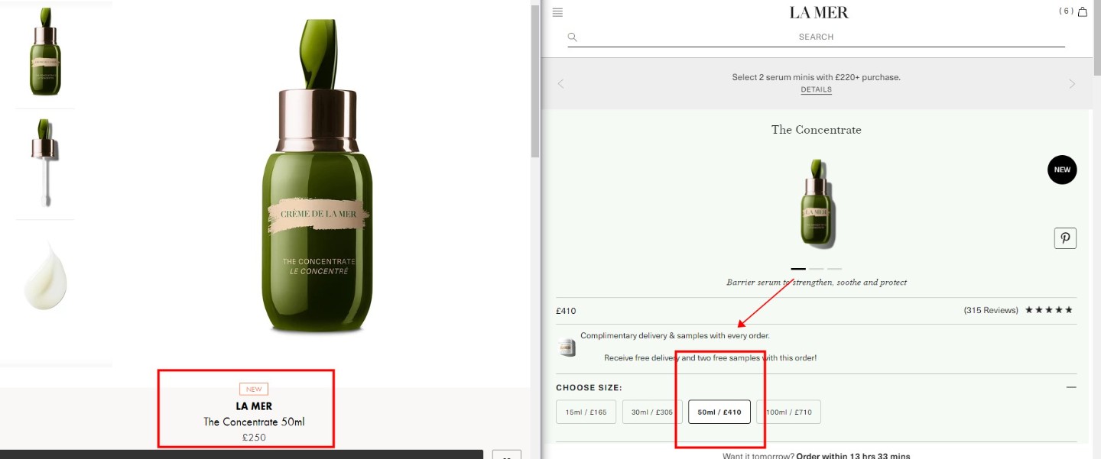Open the DETAILS link in the promo banner
The height and width of the screenshot is (459, 1101).
point(817,89)
